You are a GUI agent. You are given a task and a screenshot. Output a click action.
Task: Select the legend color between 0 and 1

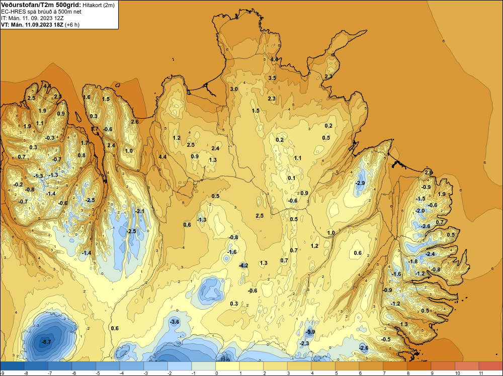[227, 366]
